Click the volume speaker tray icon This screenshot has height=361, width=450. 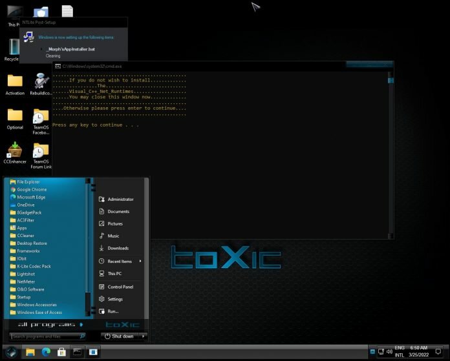click(x=389, y=351)
